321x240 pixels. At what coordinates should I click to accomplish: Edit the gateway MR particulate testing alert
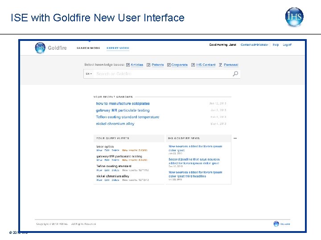(107, 160)
